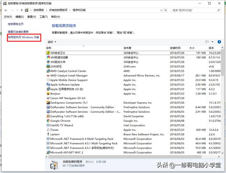226x173 pixels.
Task: Open the 工具(T) menu
Action: (43, 17)
